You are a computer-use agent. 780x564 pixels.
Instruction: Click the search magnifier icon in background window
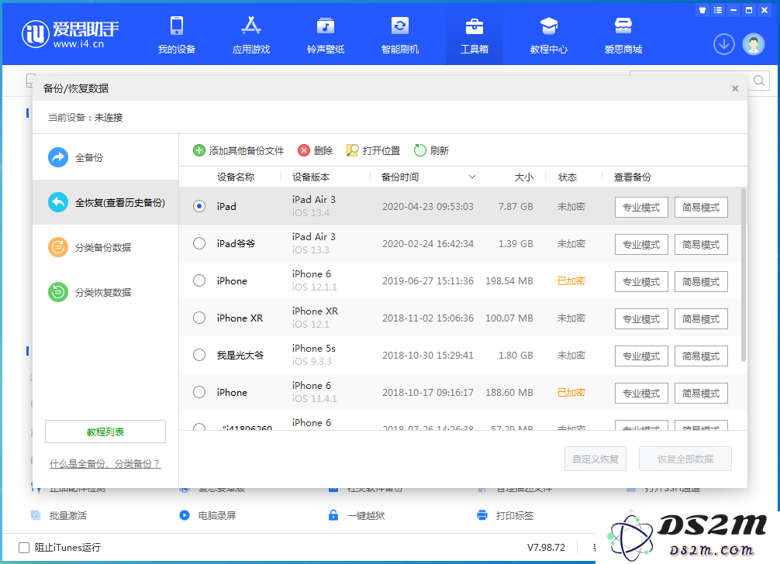coord(759,81)
